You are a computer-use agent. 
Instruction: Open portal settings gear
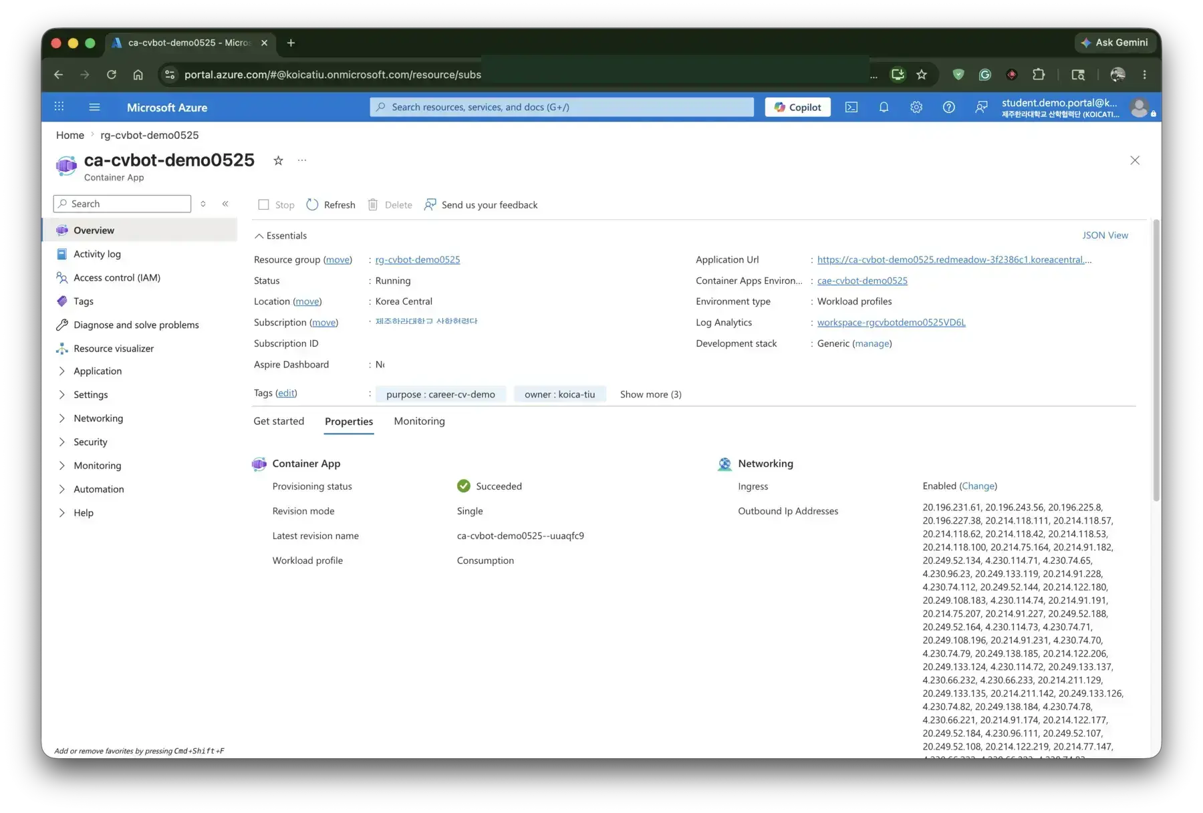click(x=916, y=107)
